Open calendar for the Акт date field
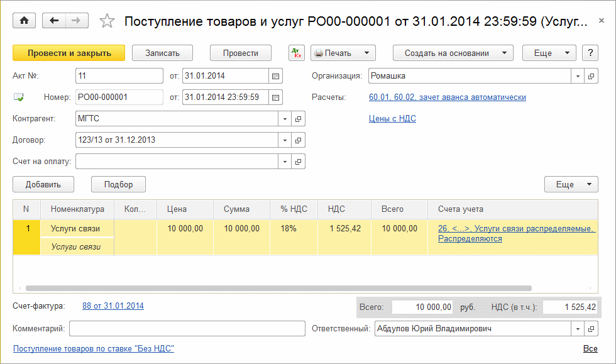 click(275, 76)
